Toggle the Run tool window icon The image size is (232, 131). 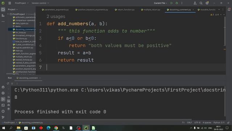pyautogui.click(x=3, y=99)
